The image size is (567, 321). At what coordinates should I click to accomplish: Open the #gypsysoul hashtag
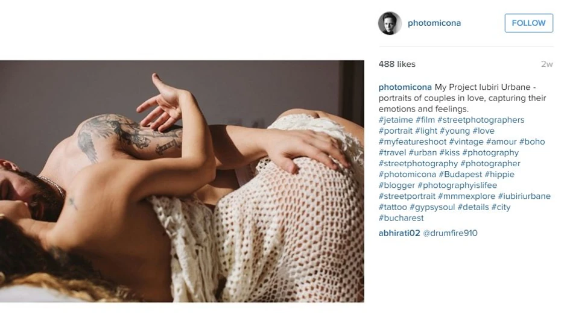[x=432, y=207]
